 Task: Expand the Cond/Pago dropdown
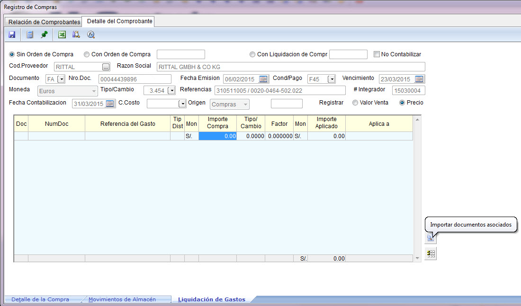[332, 79]
